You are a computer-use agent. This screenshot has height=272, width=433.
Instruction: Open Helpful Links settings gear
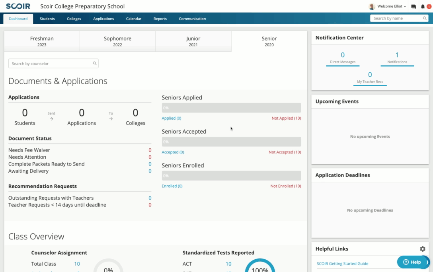click(x=423, y=249)
